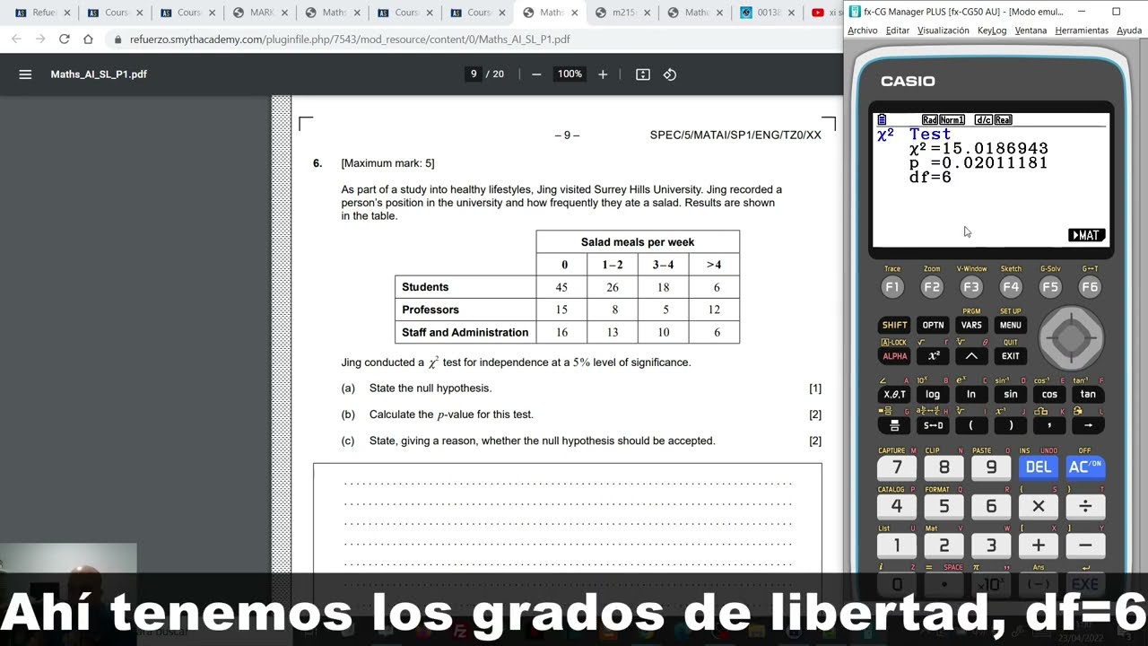Click the F3 V-Window calculator key
Image resolution: width=1148 pixels, height=646 pixels.
(x=971, y=287)
